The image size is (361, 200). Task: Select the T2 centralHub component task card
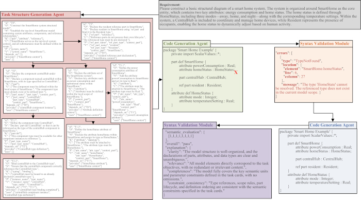point(33,90)
